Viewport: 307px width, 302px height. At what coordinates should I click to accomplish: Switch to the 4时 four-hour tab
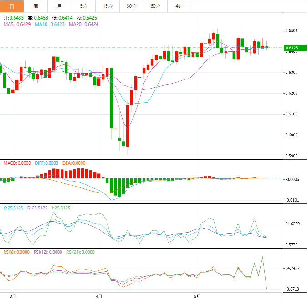click(x=179, y=6)
